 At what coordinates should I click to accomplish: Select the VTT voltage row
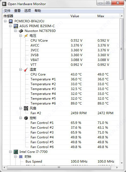click(61, 65)
